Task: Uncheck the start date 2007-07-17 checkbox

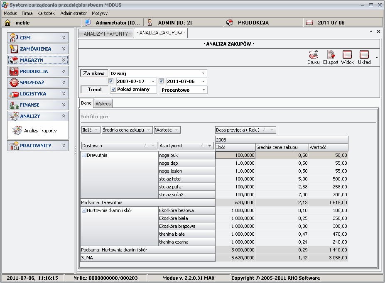Action: point(111,81)
